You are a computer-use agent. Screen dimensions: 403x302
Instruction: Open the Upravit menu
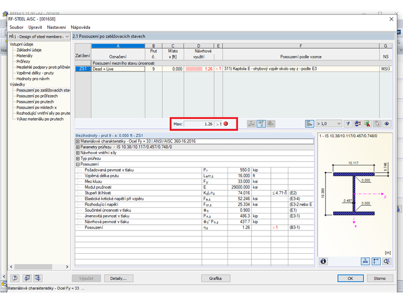35,27
